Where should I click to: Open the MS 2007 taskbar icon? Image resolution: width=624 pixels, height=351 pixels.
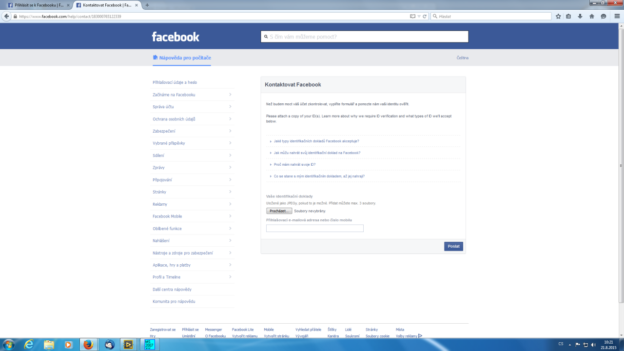tap(149, 344)
